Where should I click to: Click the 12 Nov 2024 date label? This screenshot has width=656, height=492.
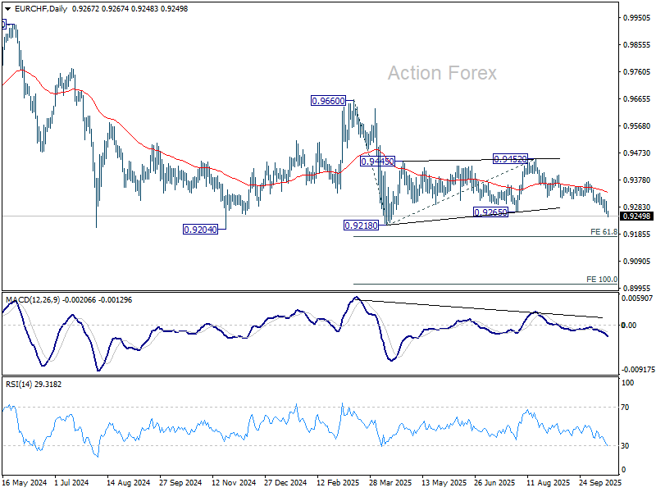point(234,483)
